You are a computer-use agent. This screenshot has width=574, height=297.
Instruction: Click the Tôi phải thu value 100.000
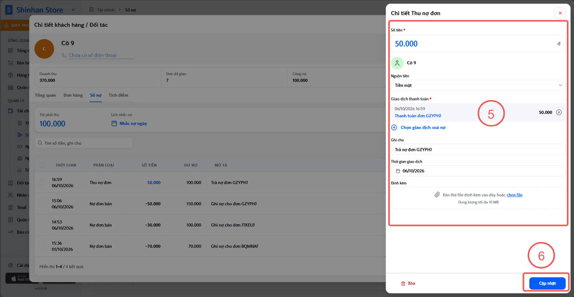(52, 124)
